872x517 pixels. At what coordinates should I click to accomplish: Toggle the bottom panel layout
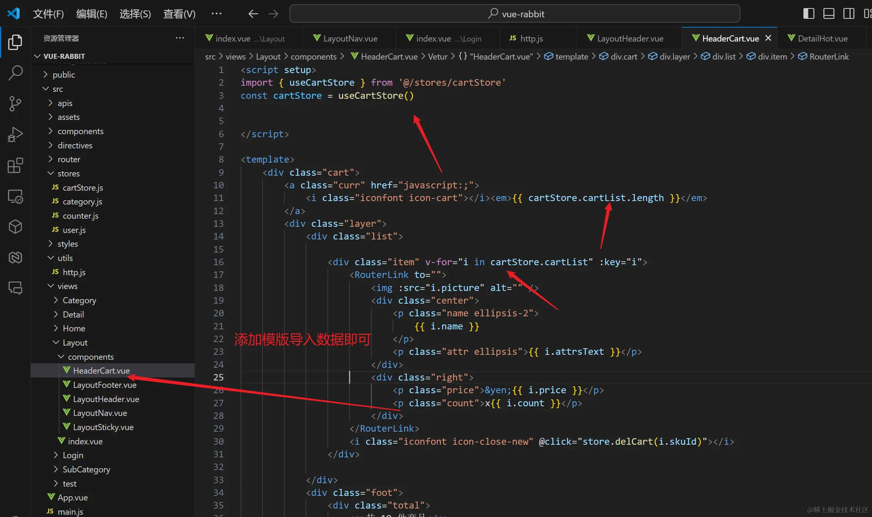pyautogui.click(x=829, y=14)
